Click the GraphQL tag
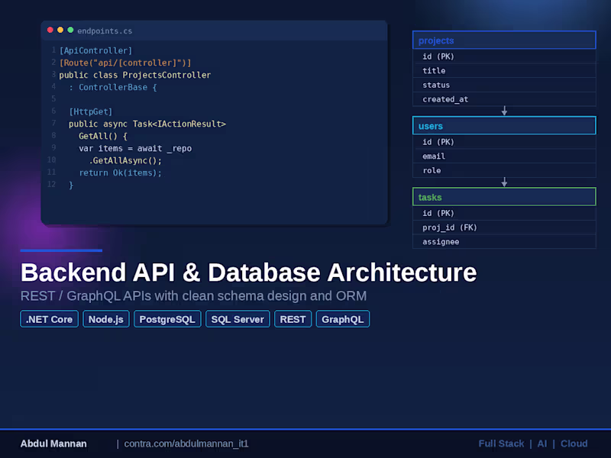Screen dimensions: 611x458 (343, 319)
